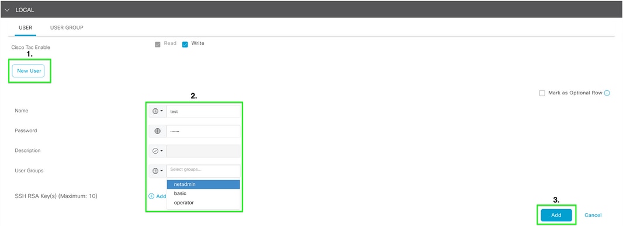This screenshot has height=226, width=623.
Task: Select operator from the groups list
Action: (x=203, y=203)
